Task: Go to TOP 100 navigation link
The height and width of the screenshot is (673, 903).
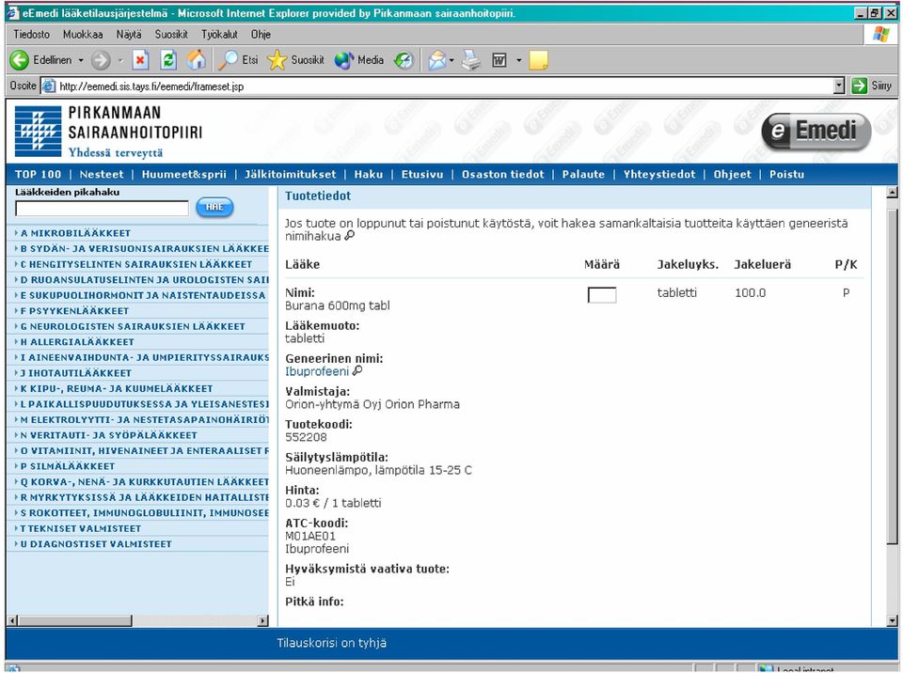Action: pyautogui.click(x=38, y=175)
